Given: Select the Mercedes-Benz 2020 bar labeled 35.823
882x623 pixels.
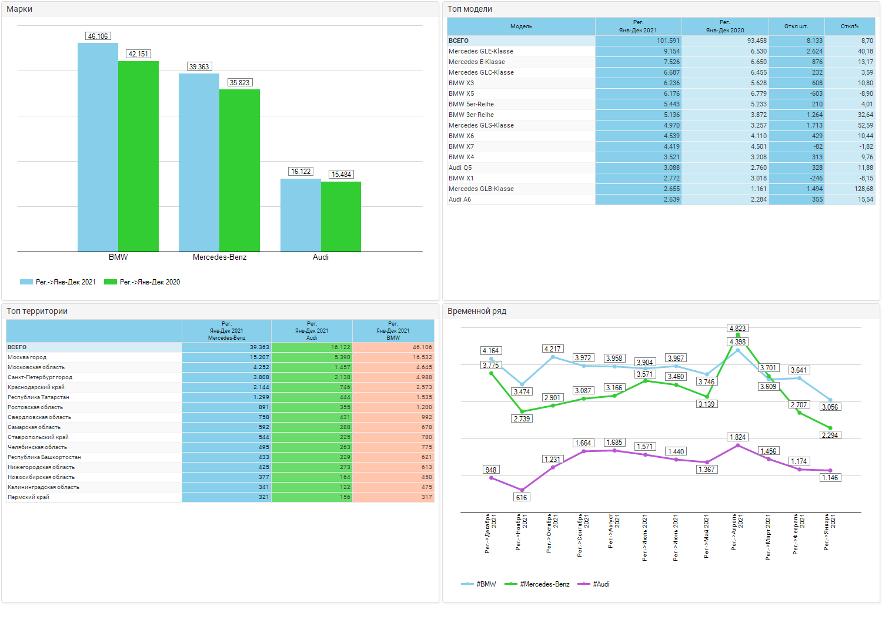Looking at the screenshot, I should coord(239,170).
